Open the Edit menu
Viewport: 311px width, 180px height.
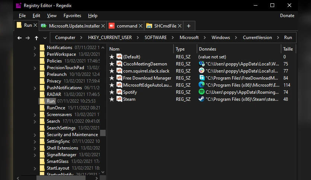36,16
